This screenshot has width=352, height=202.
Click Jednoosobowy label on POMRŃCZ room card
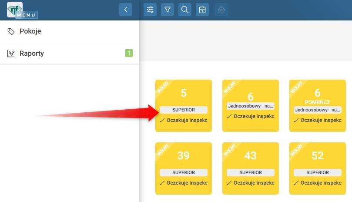point(318,110)
